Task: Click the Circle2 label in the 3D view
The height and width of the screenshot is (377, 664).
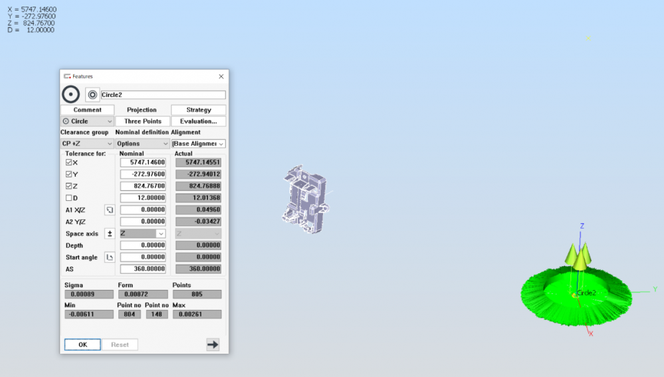Action: click(x=586, y=293)
